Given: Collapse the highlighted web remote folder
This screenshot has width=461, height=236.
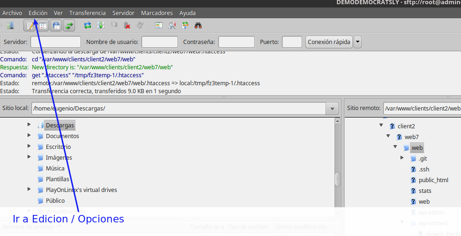Looking at the screenshot, I should tap(395, 147).
